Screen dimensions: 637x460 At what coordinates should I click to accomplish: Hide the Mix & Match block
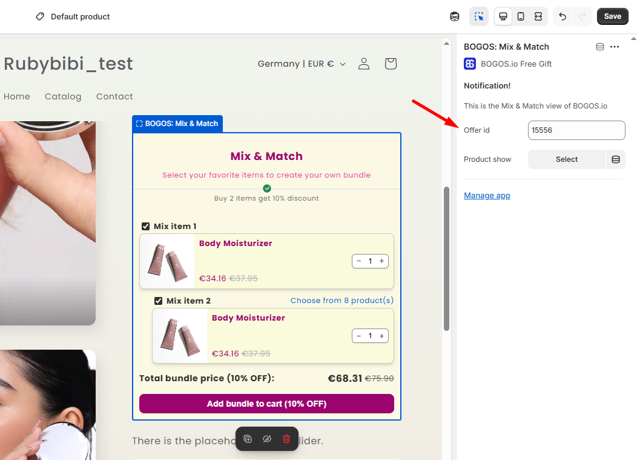267,439
